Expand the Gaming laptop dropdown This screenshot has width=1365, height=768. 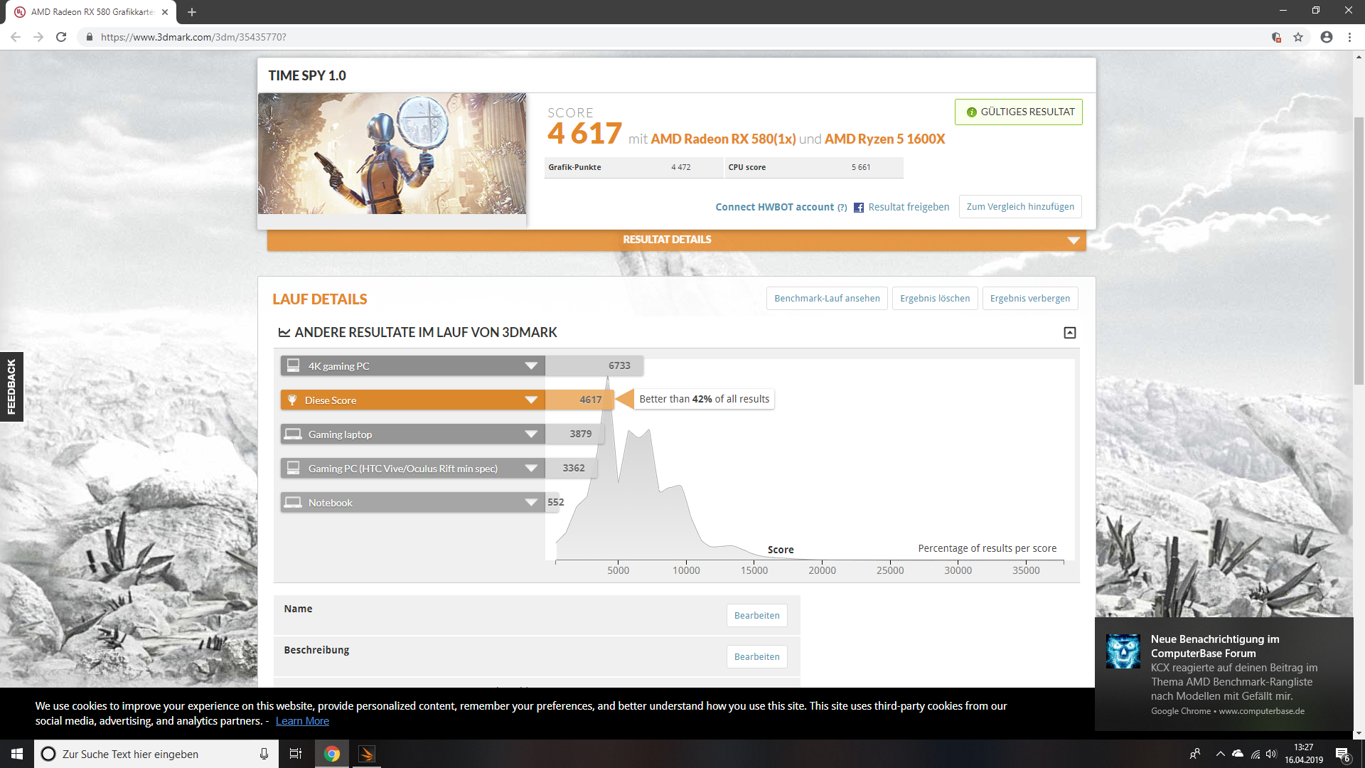pos(530,434)
